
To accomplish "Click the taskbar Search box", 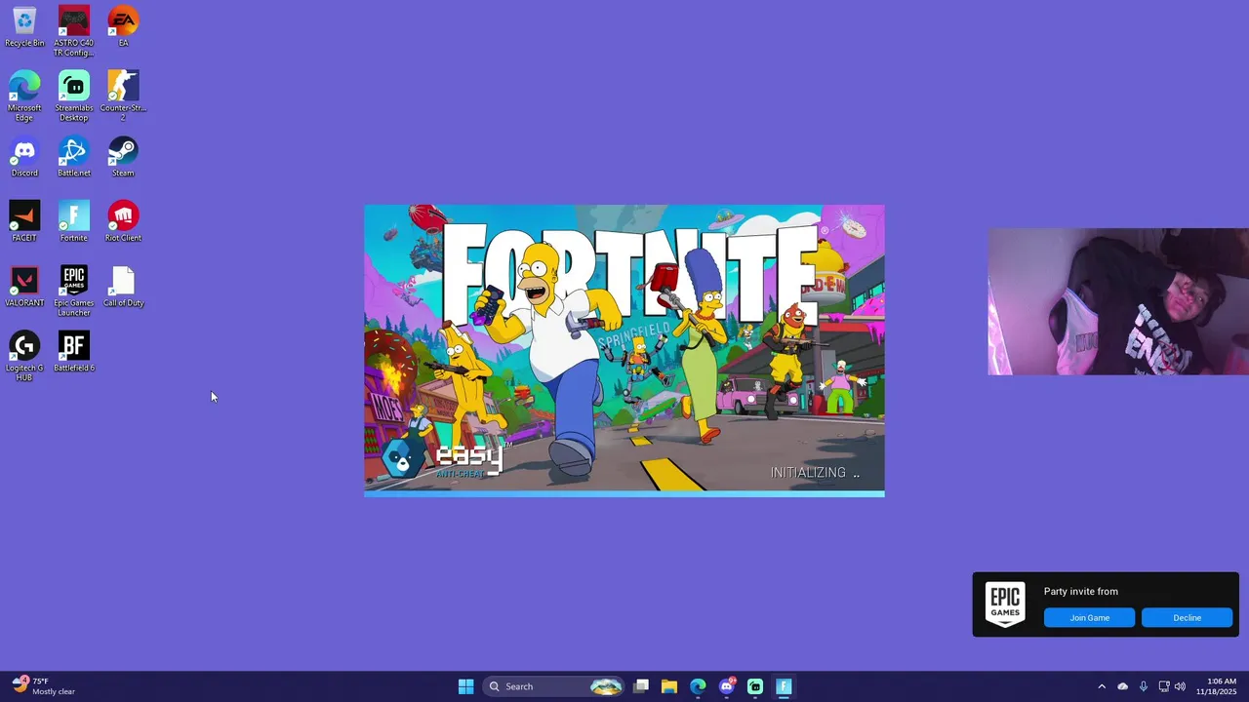I will pyautogui.click(x=553, y=686).
